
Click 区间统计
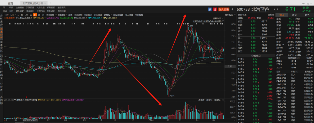(98, 15)
